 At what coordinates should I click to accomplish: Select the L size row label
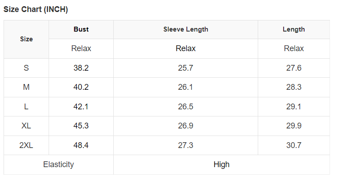click(26, 107)
